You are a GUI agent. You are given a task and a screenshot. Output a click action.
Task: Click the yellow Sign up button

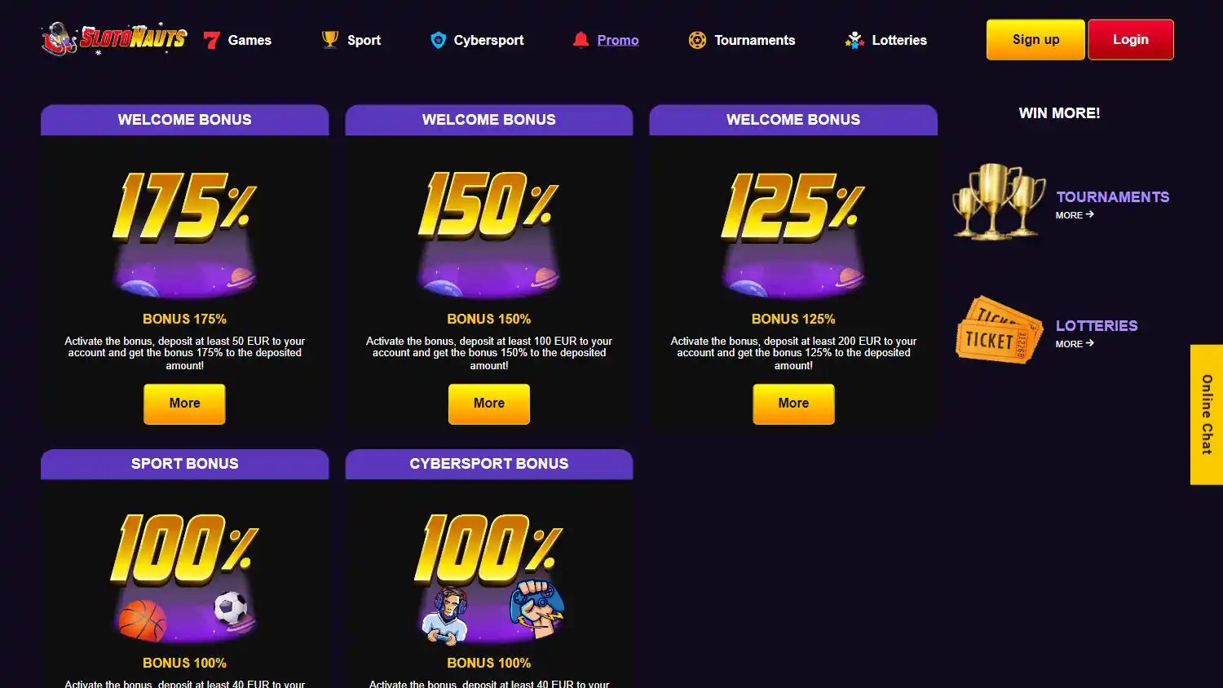1035,40
